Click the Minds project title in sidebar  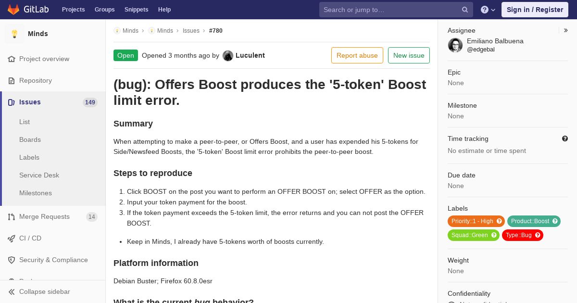(38, 34)
